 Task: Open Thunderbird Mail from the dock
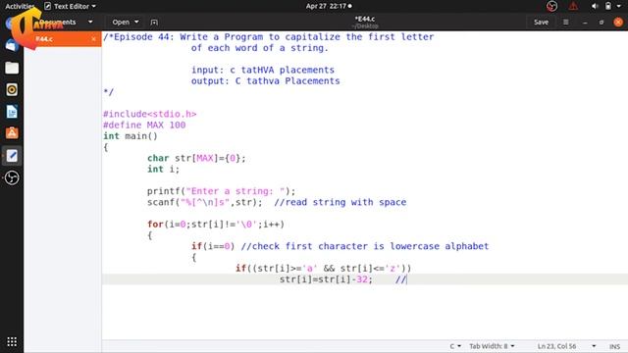(x=12, y=46)
